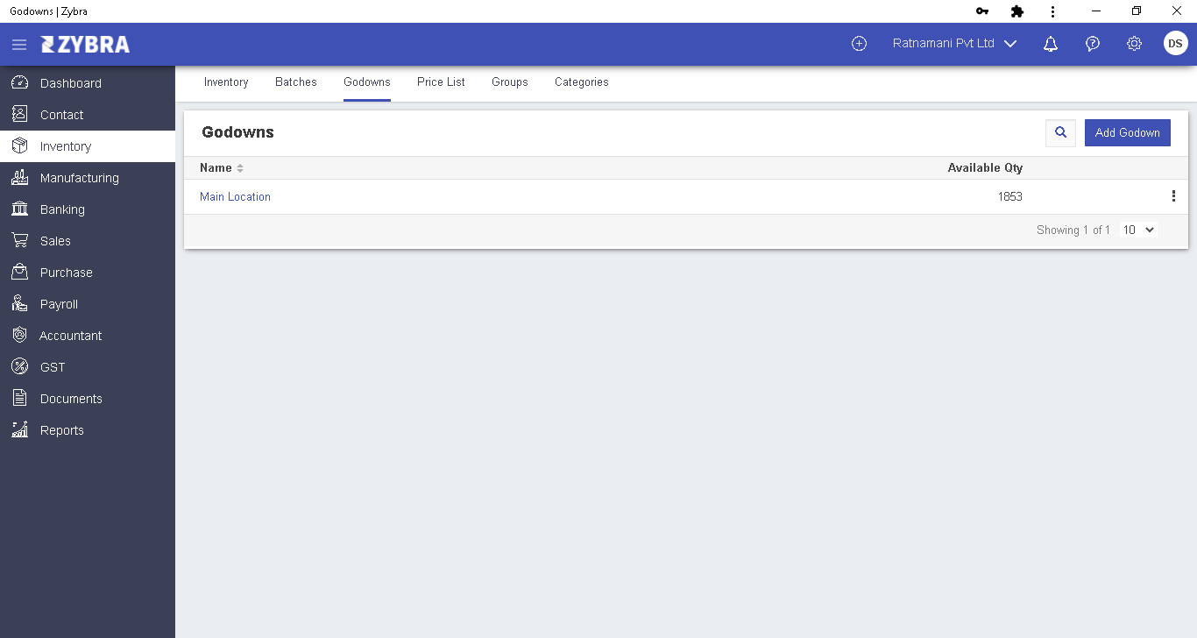Navigate to Reports in the sidebar

(x=61, y=430)
